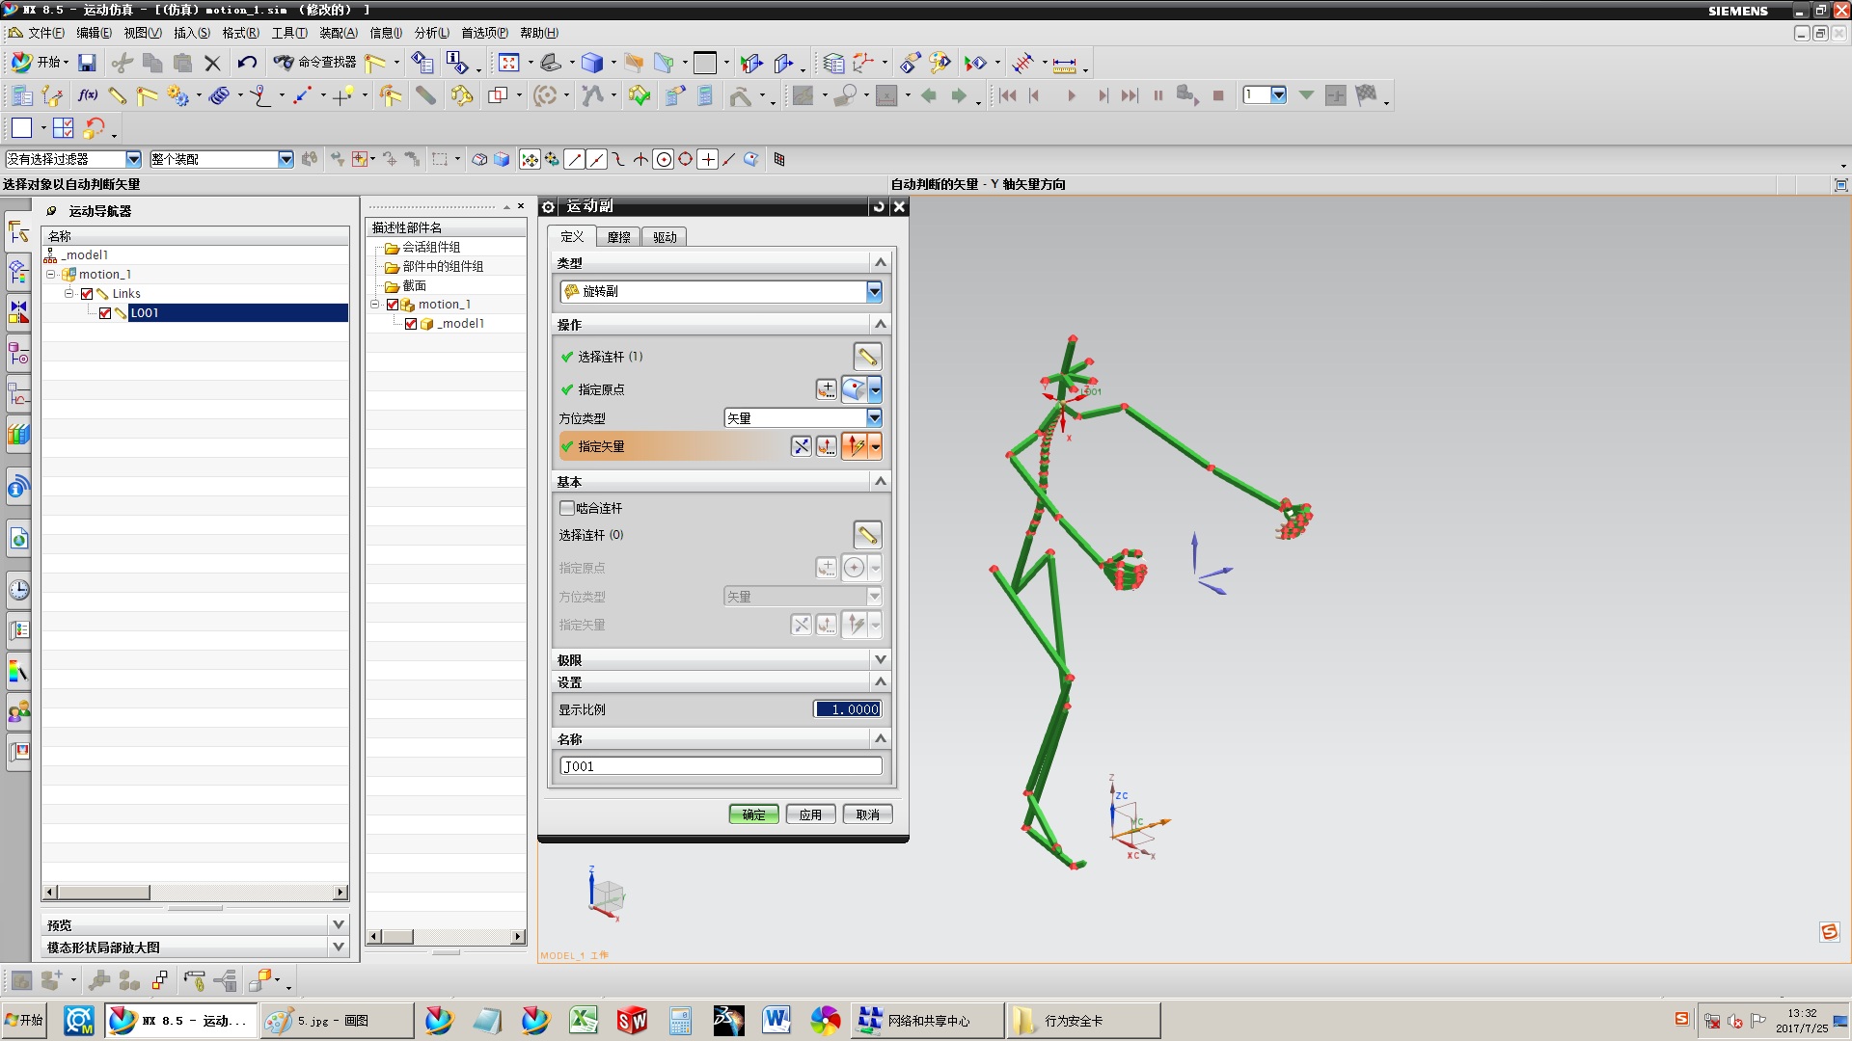The height and width of the screenshot is (1041, 1852).
Task: Click select link icon in 操作 section
Action: [x=867, y=357]
